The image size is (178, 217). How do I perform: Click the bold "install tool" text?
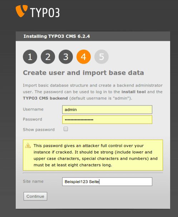tap(134, 92)
